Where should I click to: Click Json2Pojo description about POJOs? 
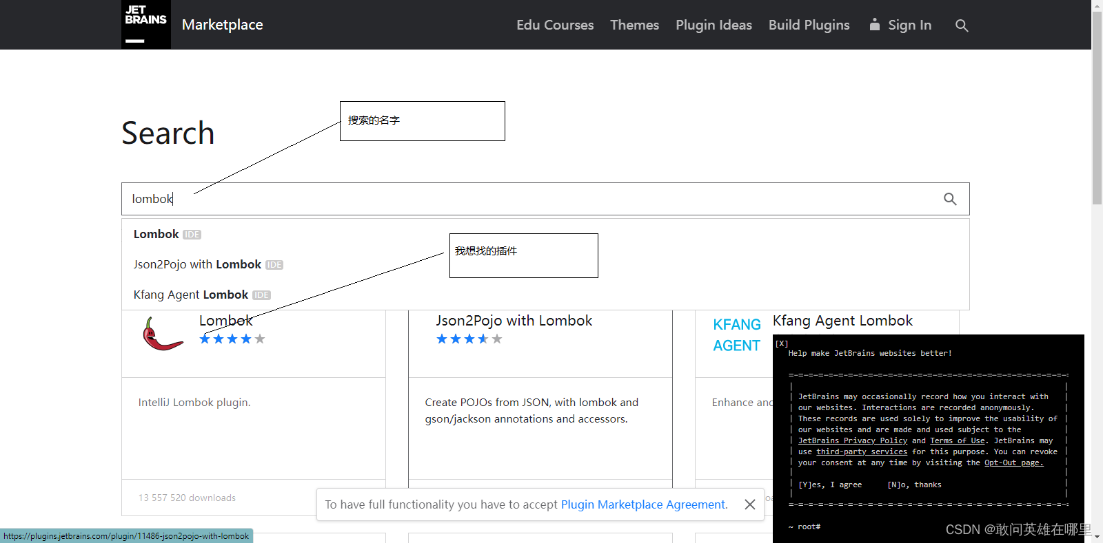click(x=532, y=411)
